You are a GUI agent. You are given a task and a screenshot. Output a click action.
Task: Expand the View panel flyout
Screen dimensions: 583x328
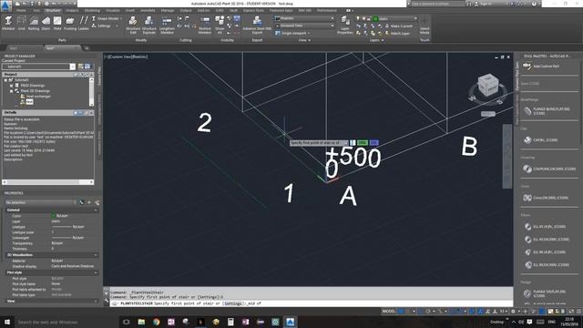(x=305, y=40)
